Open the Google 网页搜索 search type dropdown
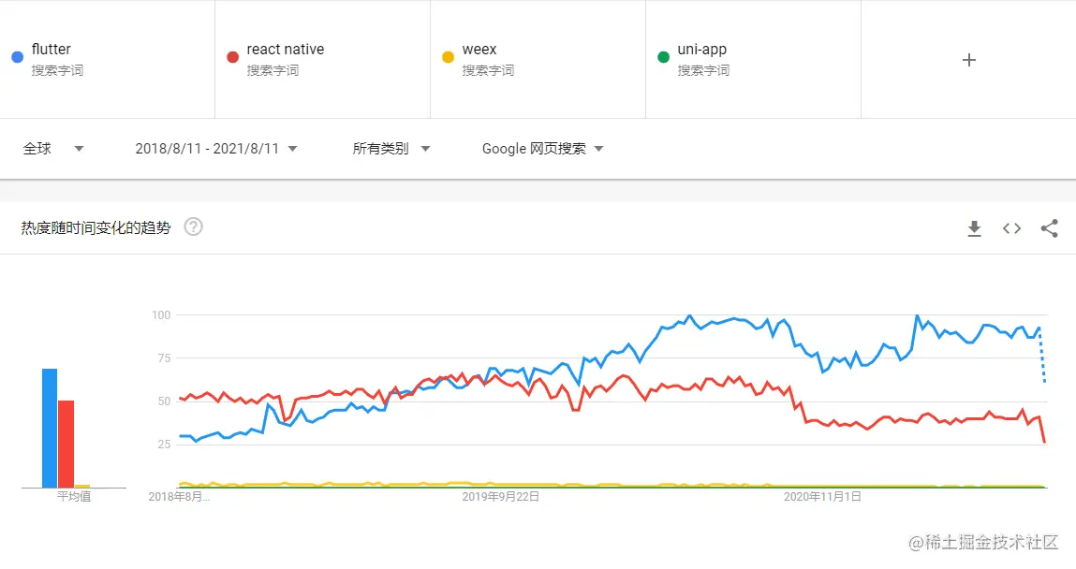 coord(542,149)
